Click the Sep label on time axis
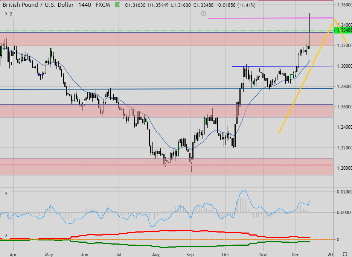The width and height of the screenshot is (352, 257). click(x=190, y=254)
